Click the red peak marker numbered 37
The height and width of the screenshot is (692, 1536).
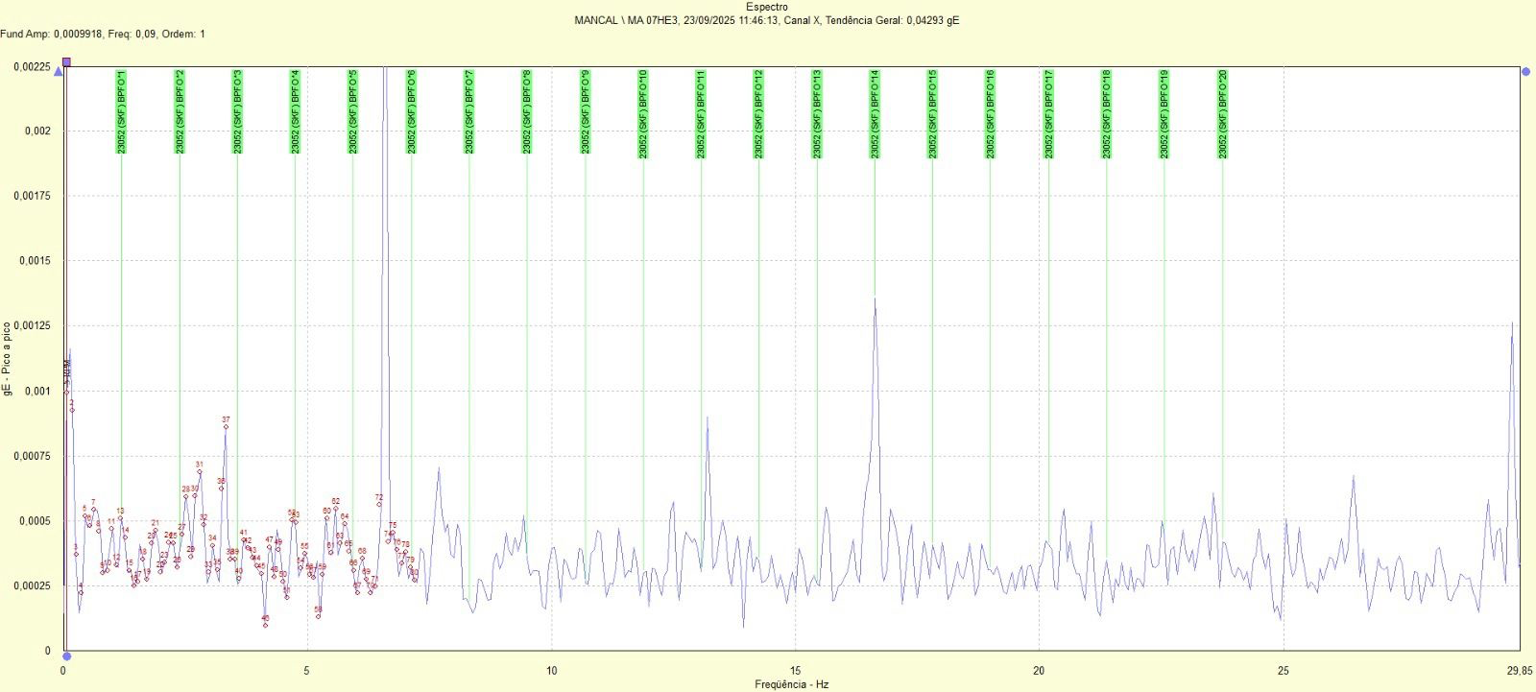(226, 427)
